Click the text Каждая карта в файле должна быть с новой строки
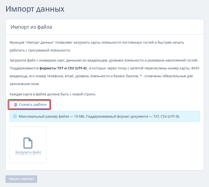The image size is (209, 187). click(53, 94)
